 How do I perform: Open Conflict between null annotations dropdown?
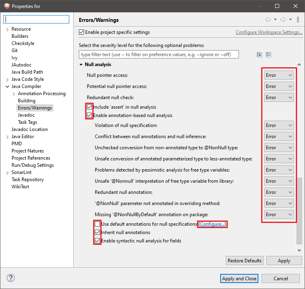(279, 137)
